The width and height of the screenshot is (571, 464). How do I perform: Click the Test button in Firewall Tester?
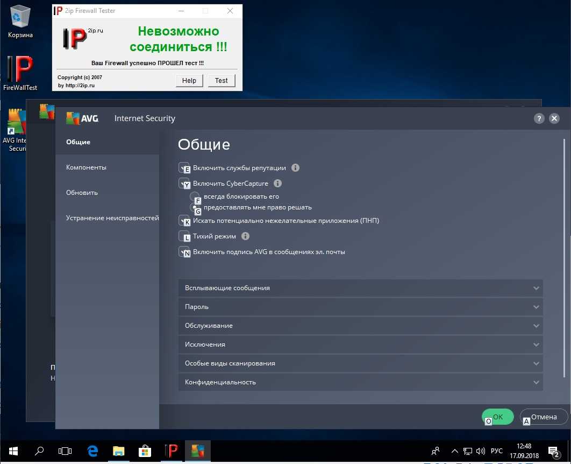coord(222,81)
